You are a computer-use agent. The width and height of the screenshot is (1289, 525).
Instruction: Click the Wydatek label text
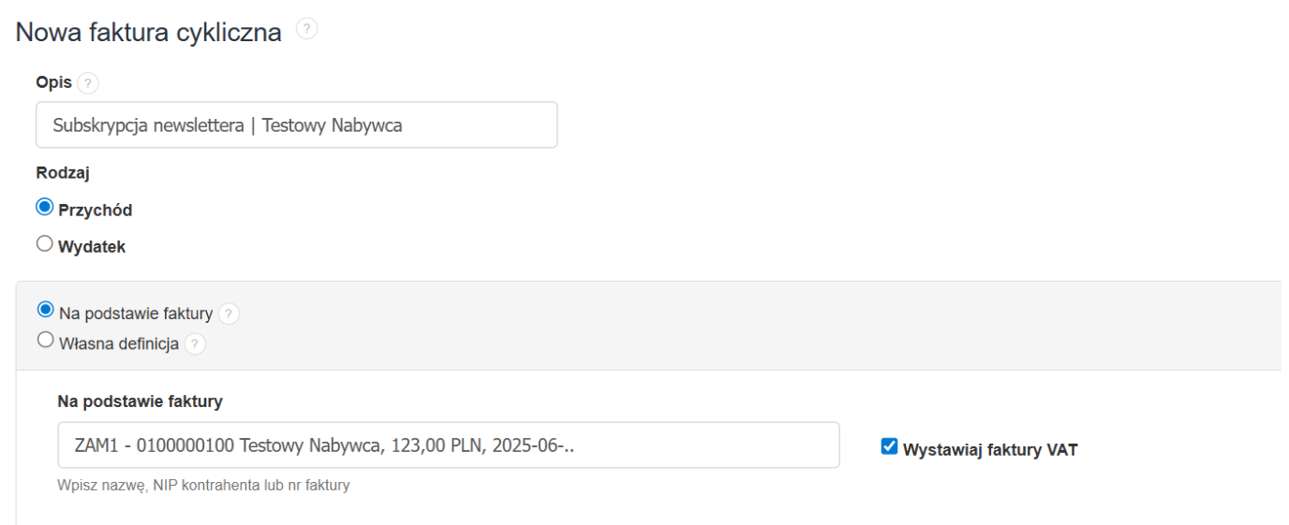tap(92, 248)
